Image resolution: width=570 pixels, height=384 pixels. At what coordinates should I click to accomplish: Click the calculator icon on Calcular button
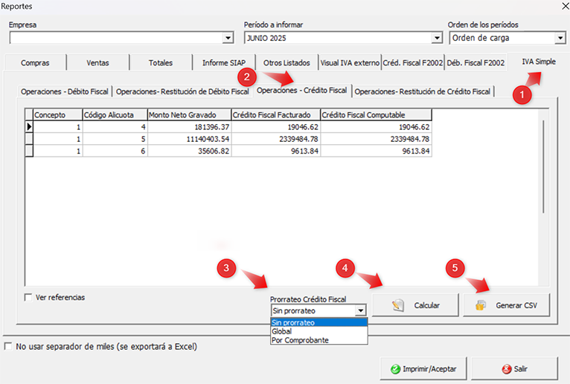pos(397,305)
